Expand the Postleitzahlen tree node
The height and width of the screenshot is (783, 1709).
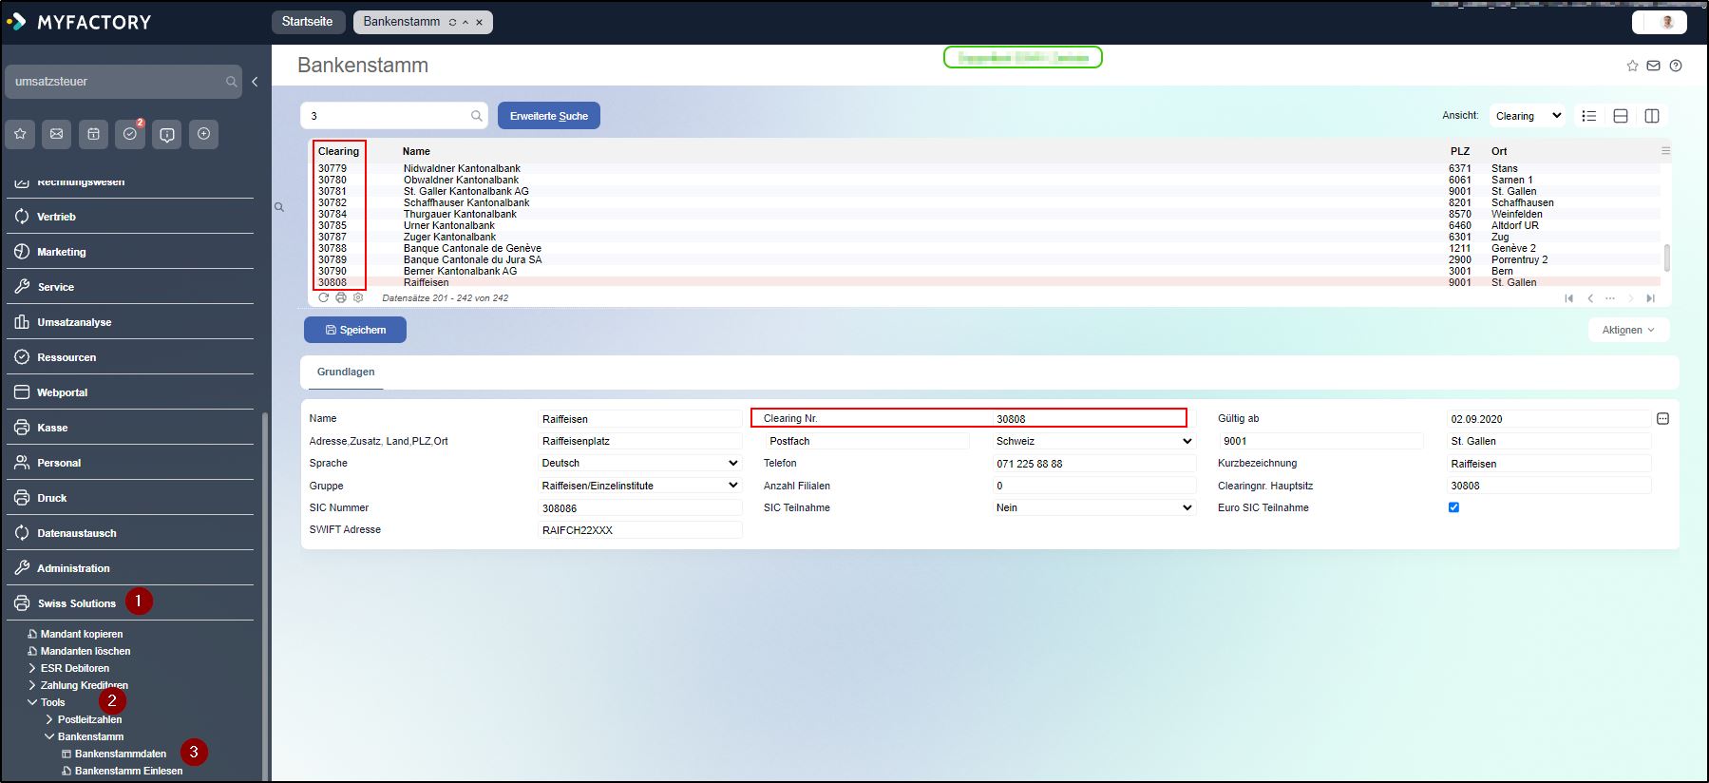point(49,719)
